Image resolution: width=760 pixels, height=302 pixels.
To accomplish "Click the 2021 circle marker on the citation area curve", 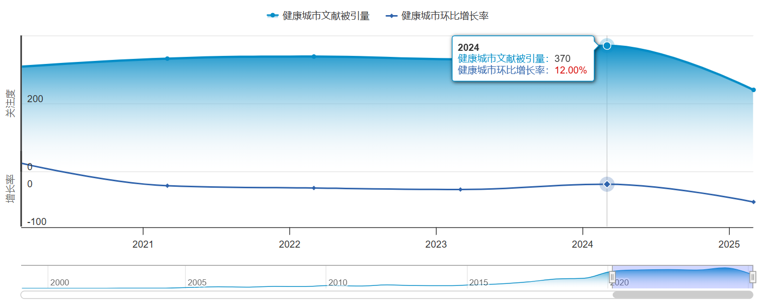I will [x=167, y=58].
